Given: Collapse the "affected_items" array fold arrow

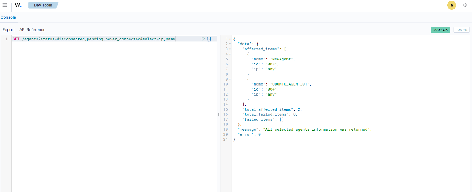Looking at the screenshot, I should coord(230,49).
